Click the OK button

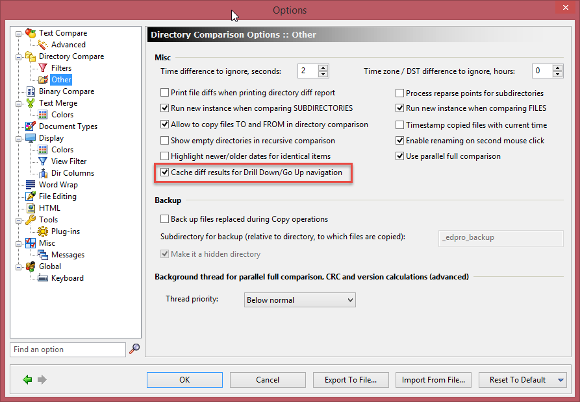click(184, 380)
